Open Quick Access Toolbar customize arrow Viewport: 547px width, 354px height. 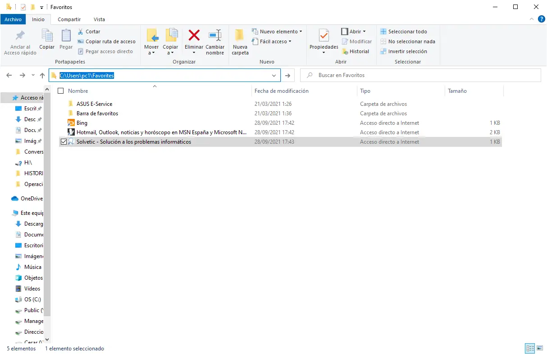[41, 7]
